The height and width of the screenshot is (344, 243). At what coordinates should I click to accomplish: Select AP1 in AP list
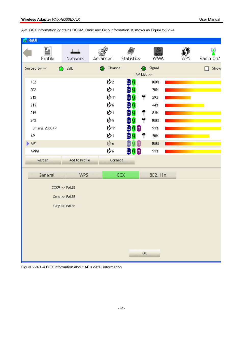pos(123,143)
